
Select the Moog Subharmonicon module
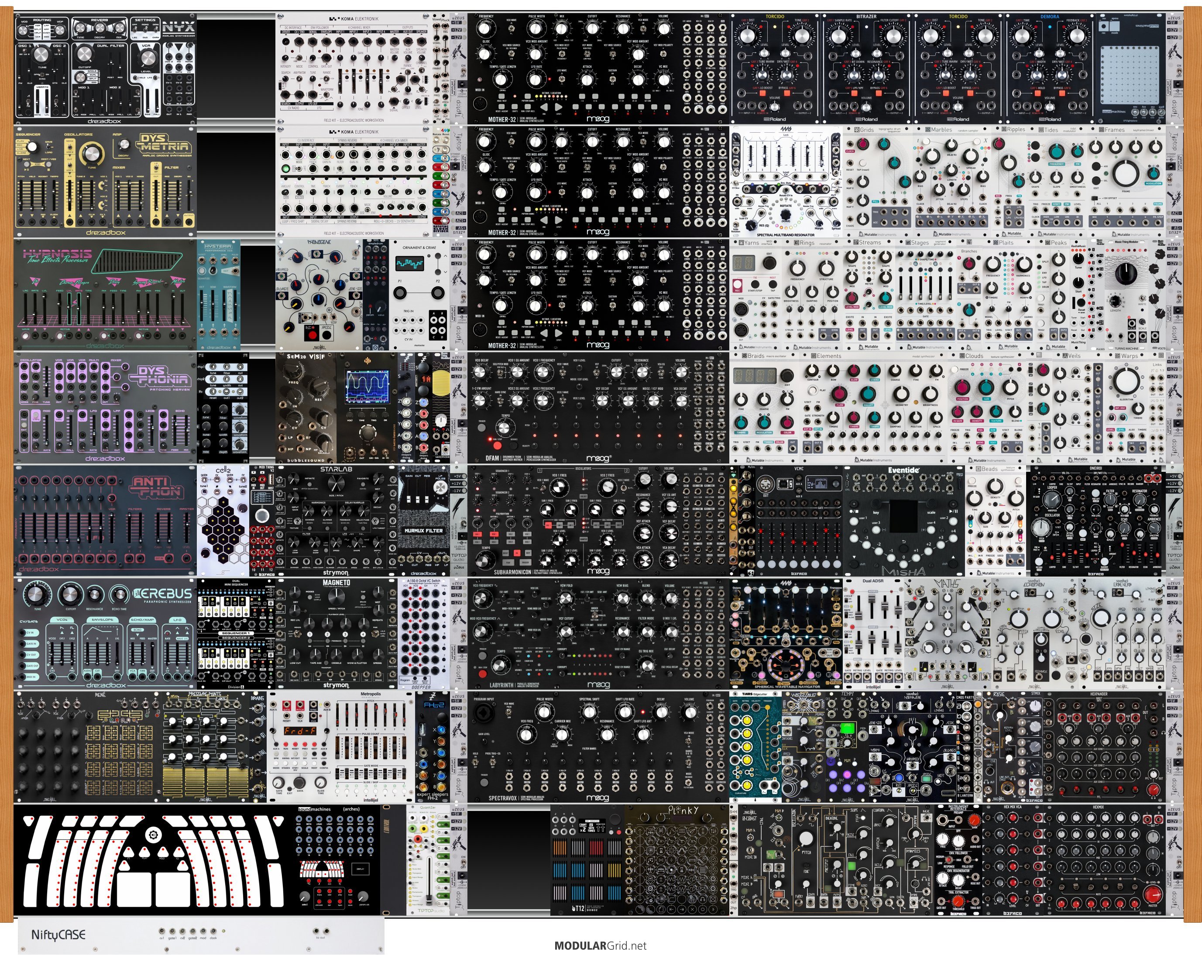(x=598, y=521)
